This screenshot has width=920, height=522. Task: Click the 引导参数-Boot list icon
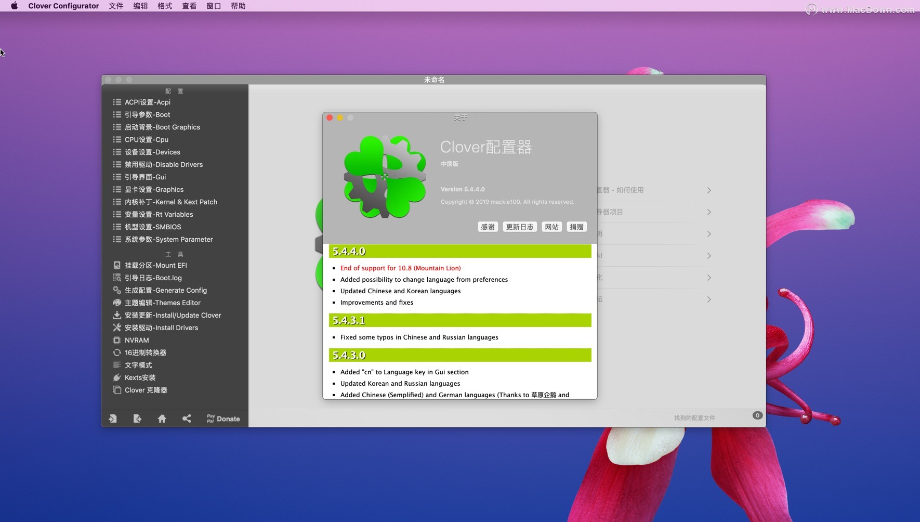(x=117, y=114)
